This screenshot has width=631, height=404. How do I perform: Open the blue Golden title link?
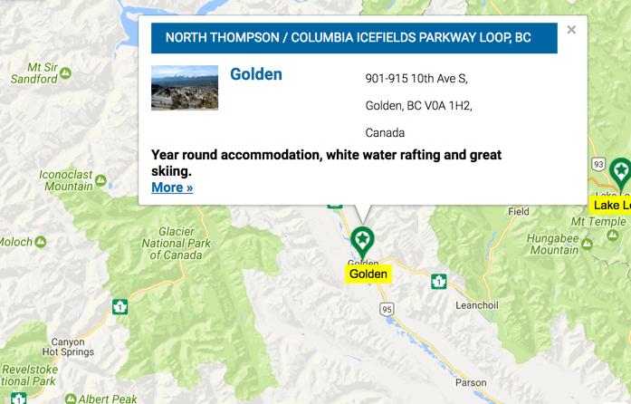[x=256, y=74]
